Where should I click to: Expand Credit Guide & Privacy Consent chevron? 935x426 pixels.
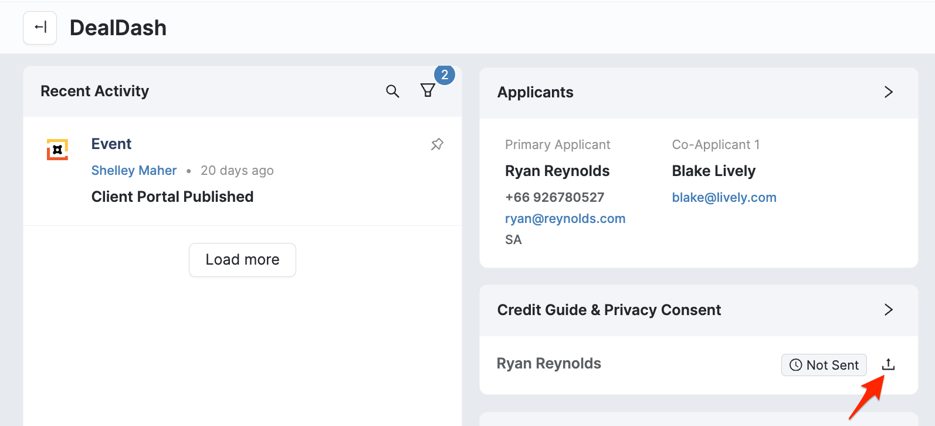point(888,310)
